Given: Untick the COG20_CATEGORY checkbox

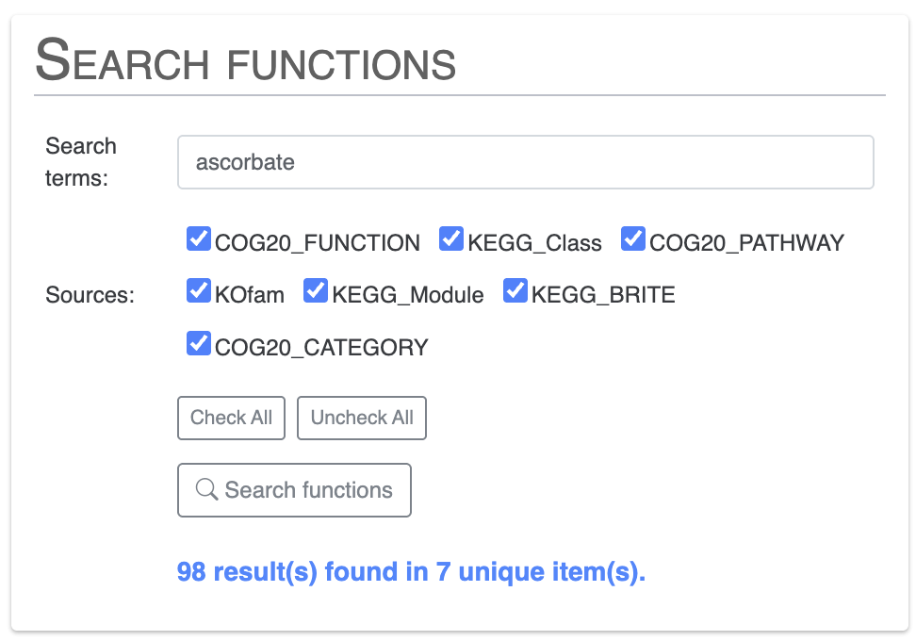Looking at the screenshot, I should (199, 344).
